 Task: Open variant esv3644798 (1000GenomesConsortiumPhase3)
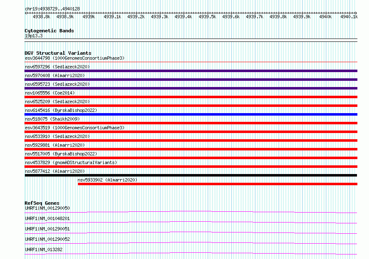pyautogui.click(x=75, y=58)
